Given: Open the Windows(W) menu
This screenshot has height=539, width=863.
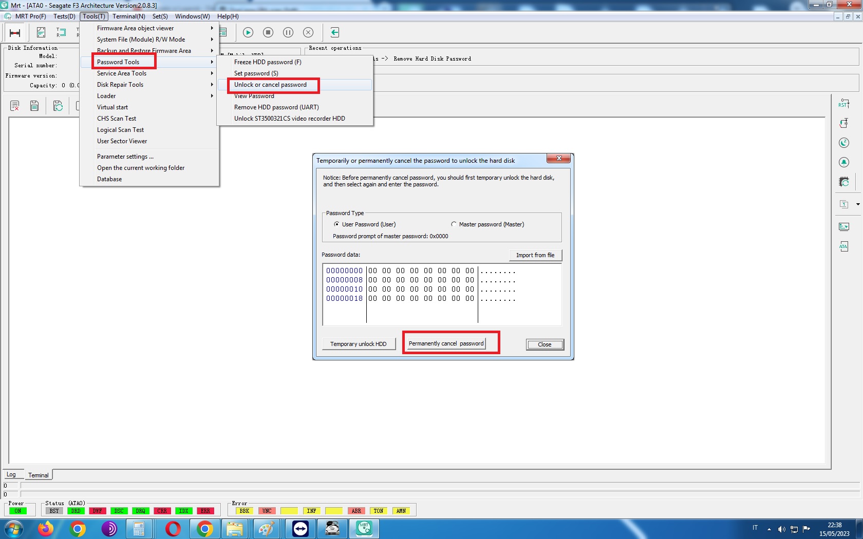Looking at the screenshot, I should pos(193,16).
